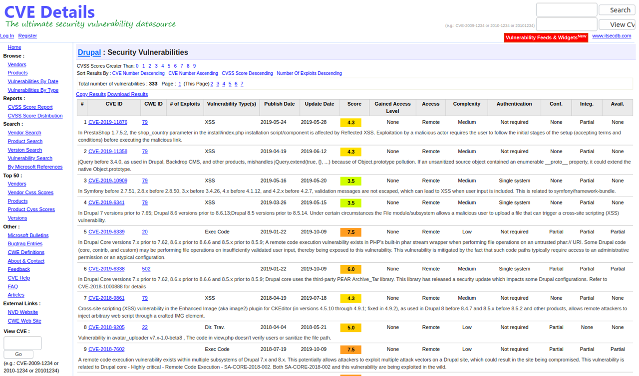
Task: Focus the search text field beside Search
Action: pyautogui.click(x=566, y=9)
